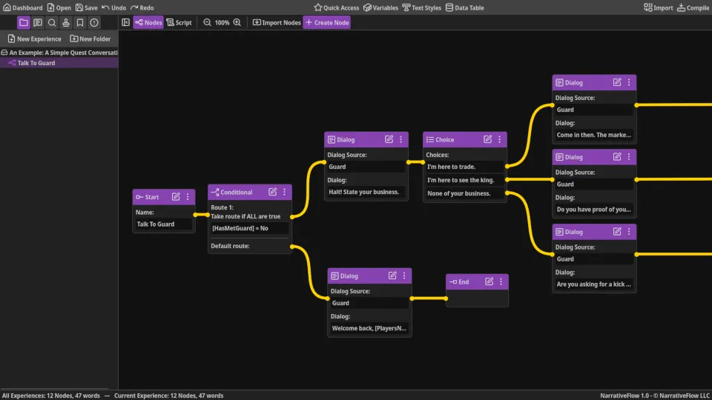Viewport: 712px width, 400px height.
Task: Select choice I'm here to trade
Action: tap(464, 167)
